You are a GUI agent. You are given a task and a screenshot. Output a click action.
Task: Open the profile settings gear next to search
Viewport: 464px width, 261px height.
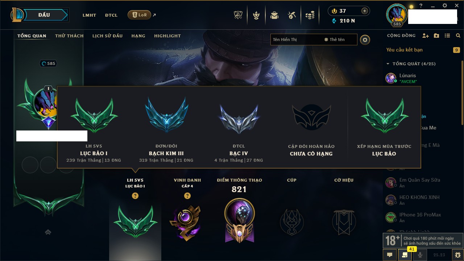(x=365, y=40)
